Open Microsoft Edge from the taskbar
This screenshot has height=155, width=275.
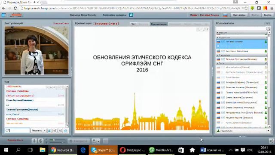coord(83,150)
